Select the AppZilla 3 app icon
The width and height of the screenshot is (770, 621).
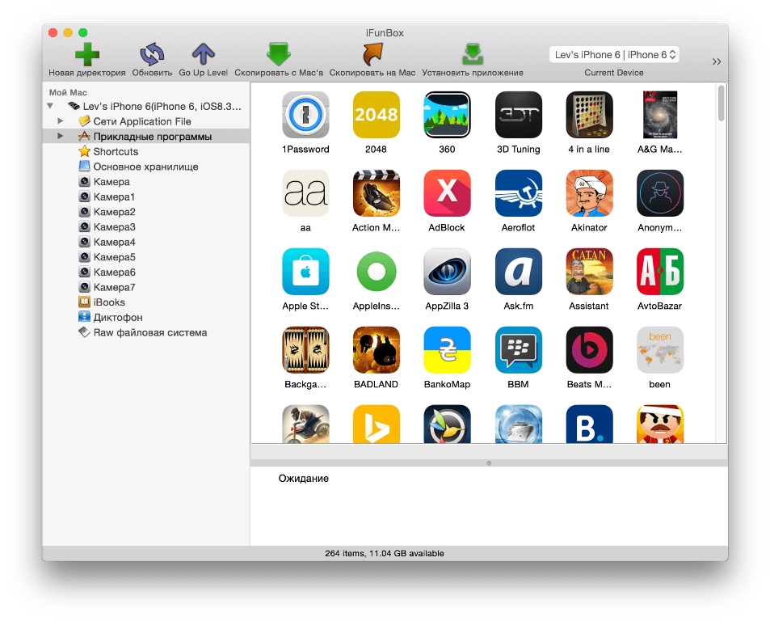(447, 271)
